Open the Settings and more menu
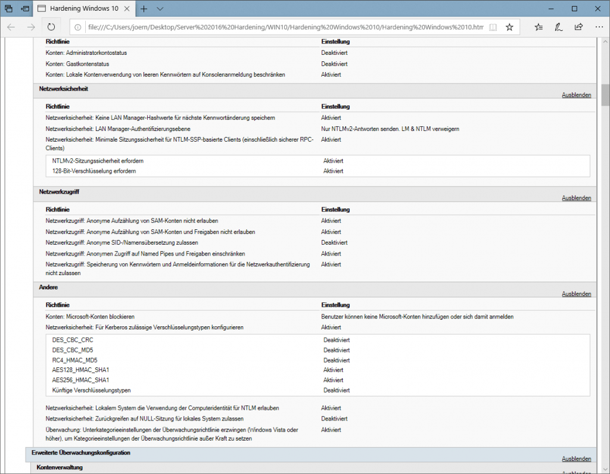This screenshot has height=474, width=610. pos(598,27)
